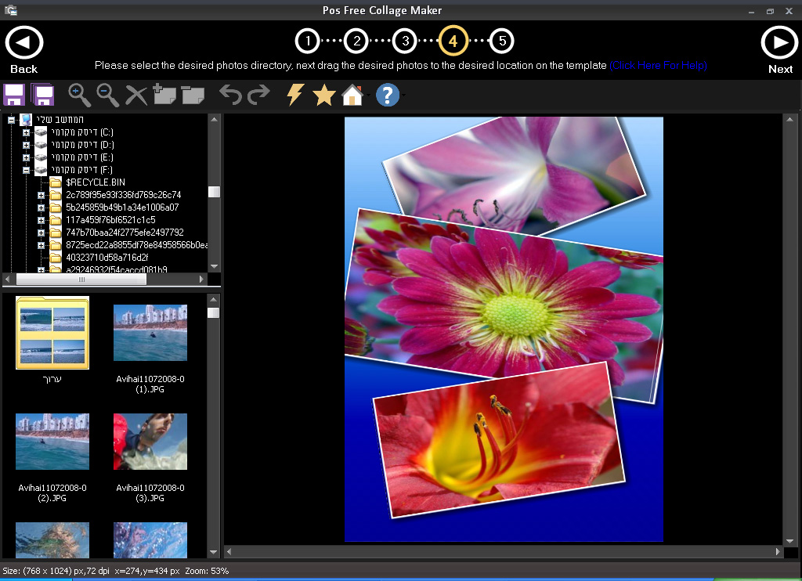
Task: Zoom out with the minus magnifier
Action: point(107,95)
